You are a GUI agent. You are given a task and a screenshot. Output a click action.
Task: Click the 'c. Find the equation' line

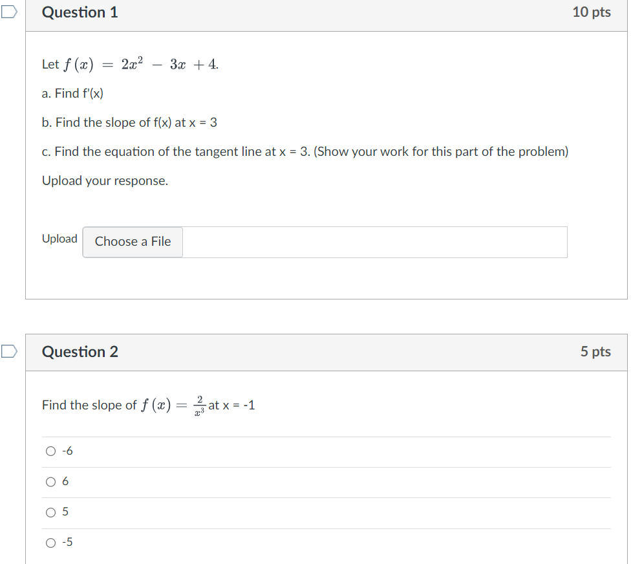[x=305, y=152]
